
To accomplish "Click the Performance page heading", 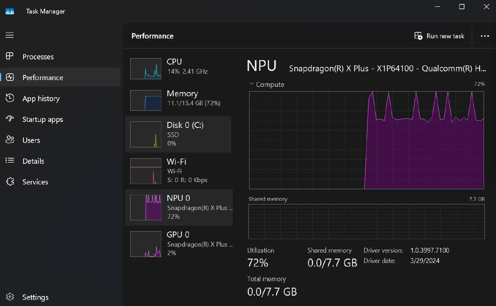I will click(x=153, y=36).
